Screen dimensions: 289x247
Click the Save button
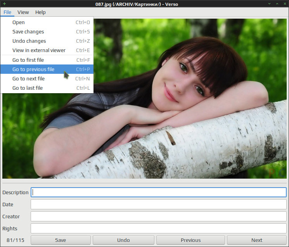tap(61, 240)
